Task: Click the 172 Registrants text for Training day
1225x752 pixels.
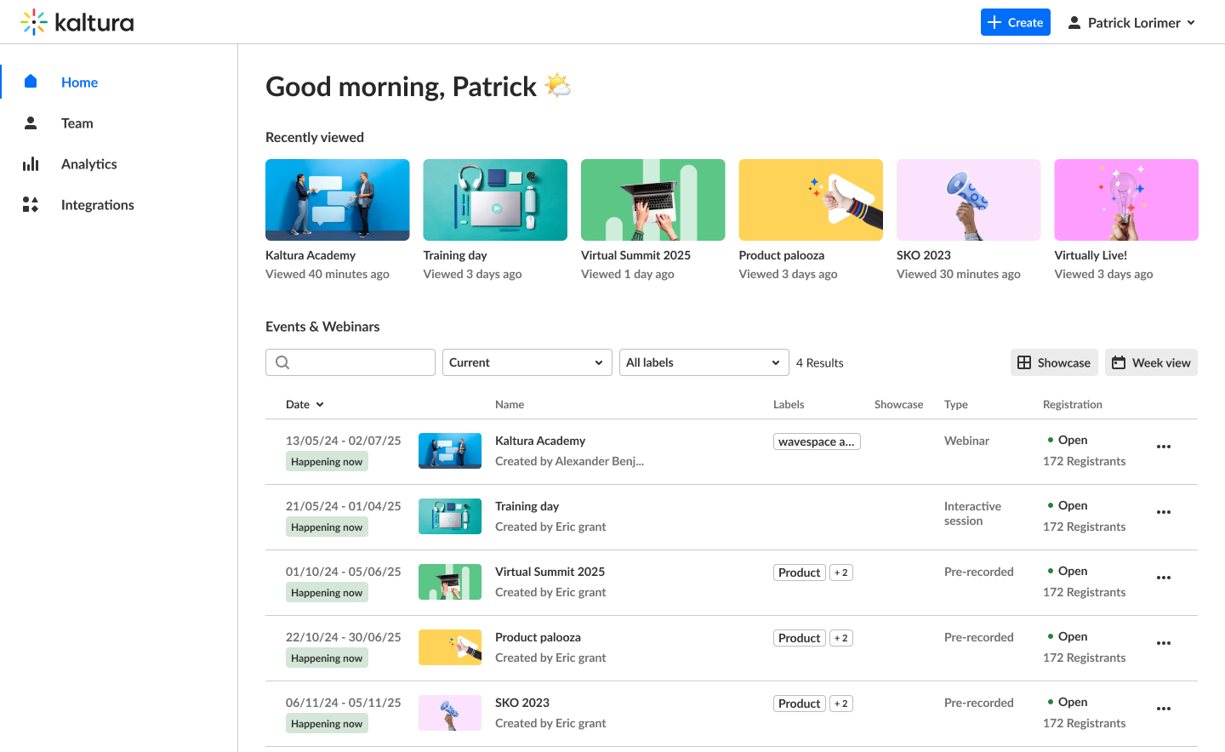Action: (1085, 527)
